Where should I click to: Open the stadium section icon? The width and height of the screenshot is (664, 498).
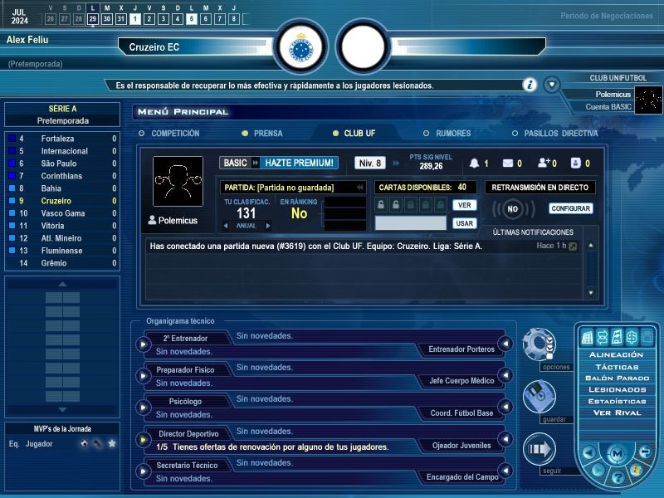point(588,338)
